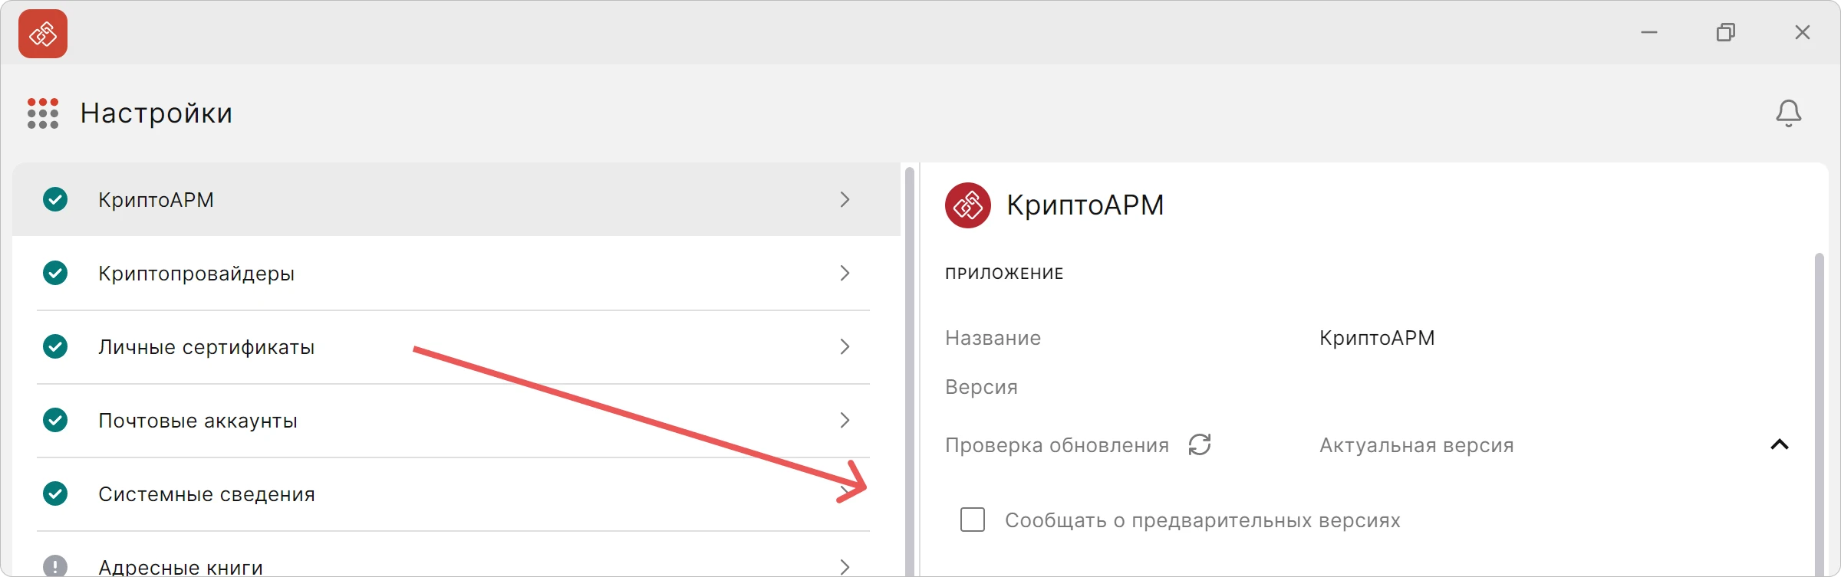The height and width of the screenshot is (577, 1841).
Task: Click the details panel vertical scrollbar
Action: pos(1819,414)
